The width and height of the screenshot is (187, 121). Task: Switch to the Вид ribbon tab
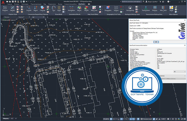pos(45,4)
